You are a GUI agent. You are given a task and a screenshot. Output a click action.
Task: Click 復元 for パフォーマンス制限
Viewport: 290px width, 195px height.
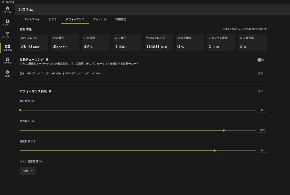coord(260,91)
